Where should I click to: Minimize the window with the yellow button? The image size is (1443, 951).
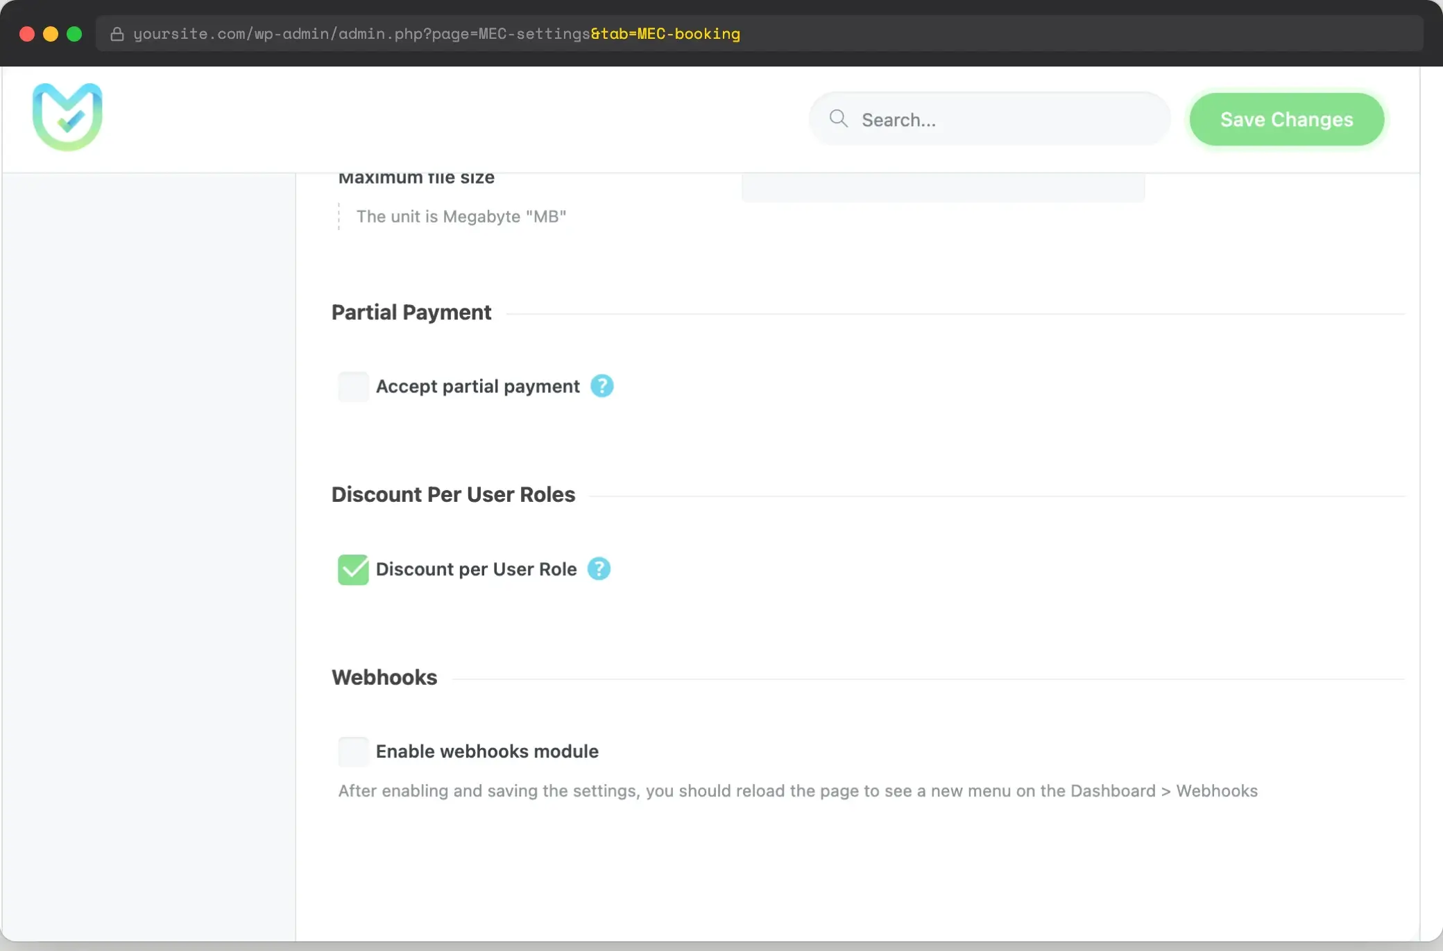[51, 34]
